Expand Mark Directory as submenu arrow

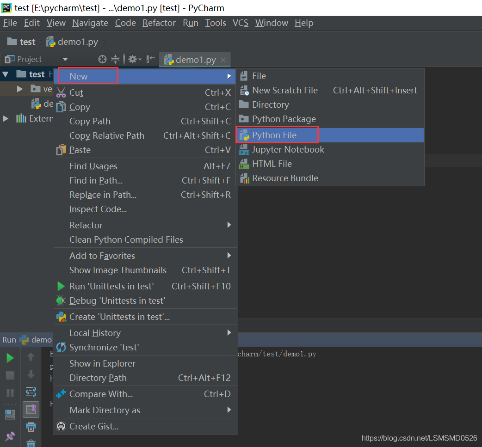coord(229,410)
